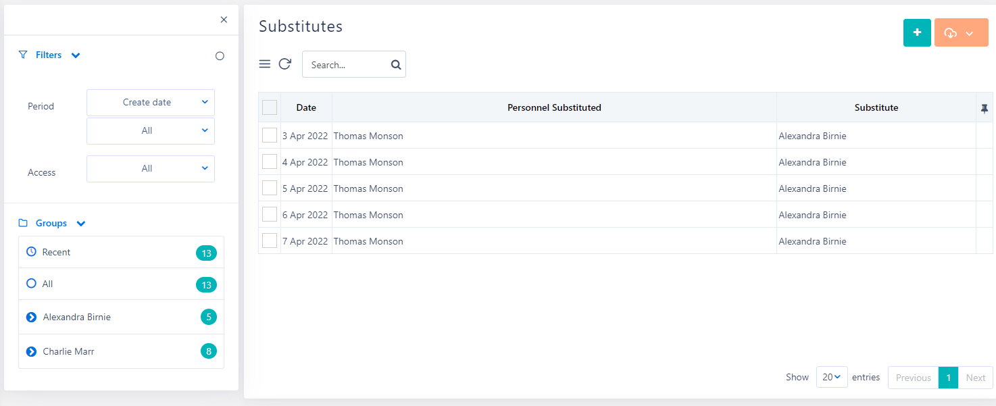Sort by Personnel Substituted column header
This screenshot has height=406, width=996.
click(x=554, y=107)
